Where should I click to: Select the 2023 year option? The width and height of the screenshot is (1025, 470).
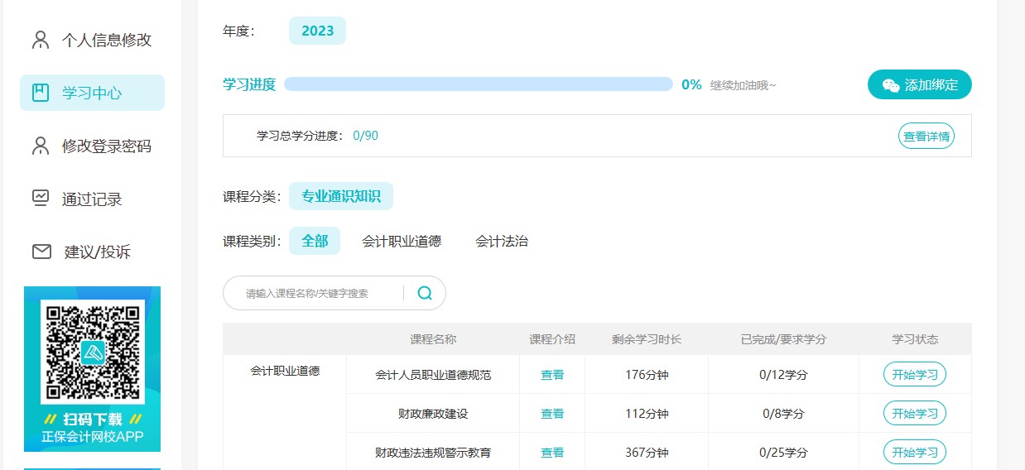(x=317, y=31)
